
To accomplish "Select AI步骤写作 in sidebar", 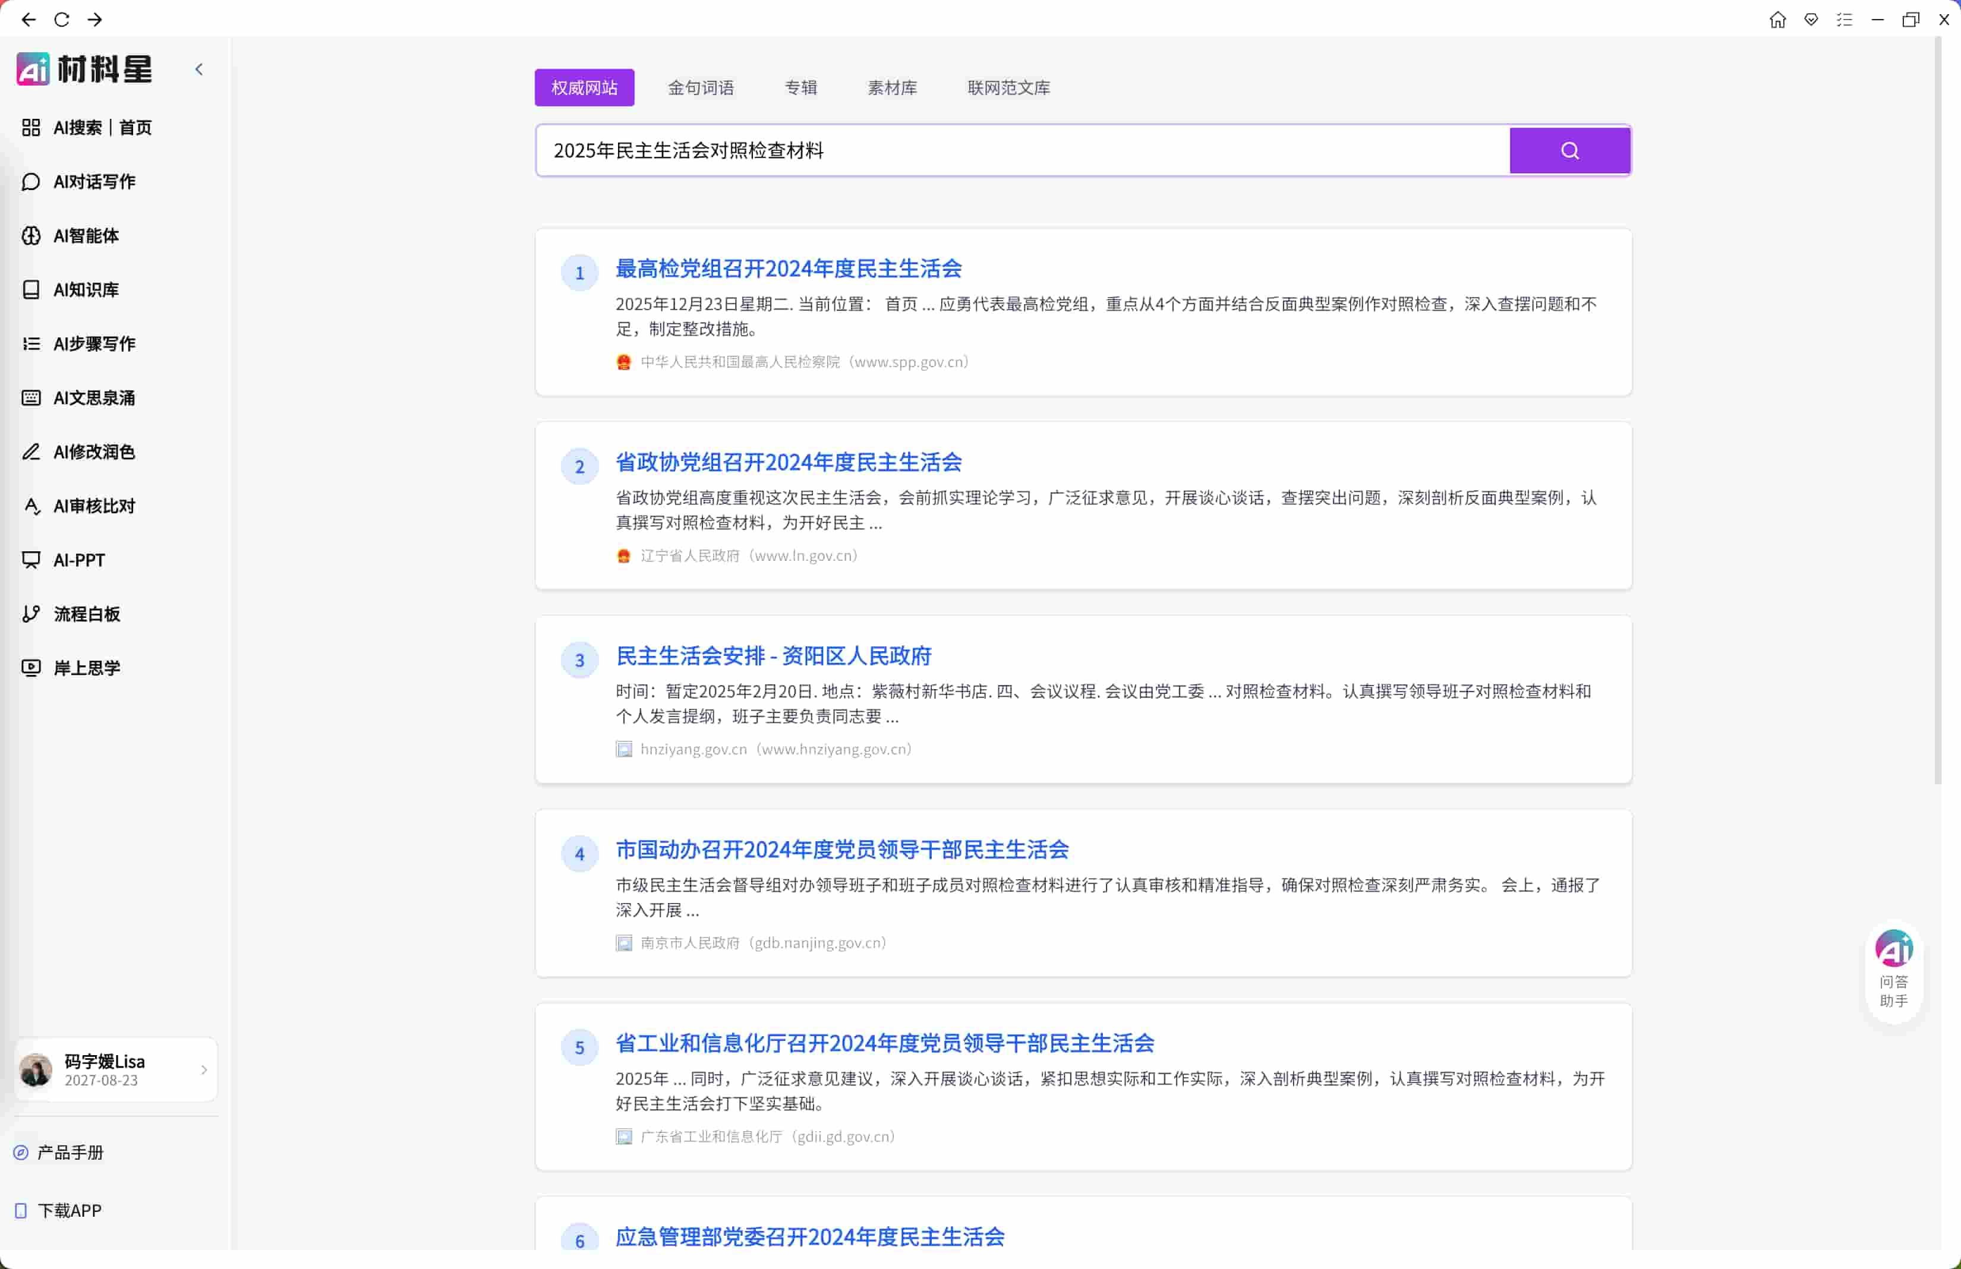I will 94,343.
